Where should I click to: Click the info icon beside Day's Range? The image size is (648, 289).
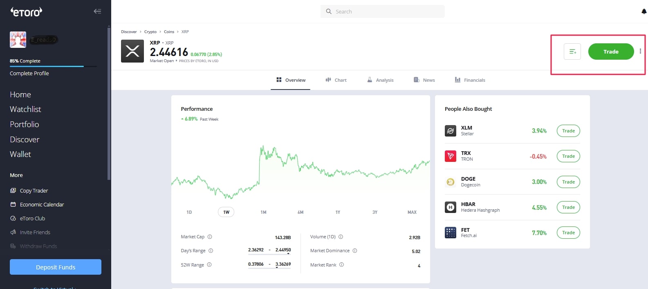click(x=211, y=251)
